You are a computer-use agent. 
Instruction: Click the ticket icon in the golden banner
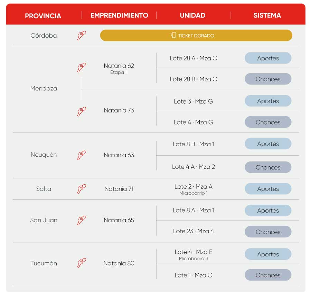[x=173, y=35]
